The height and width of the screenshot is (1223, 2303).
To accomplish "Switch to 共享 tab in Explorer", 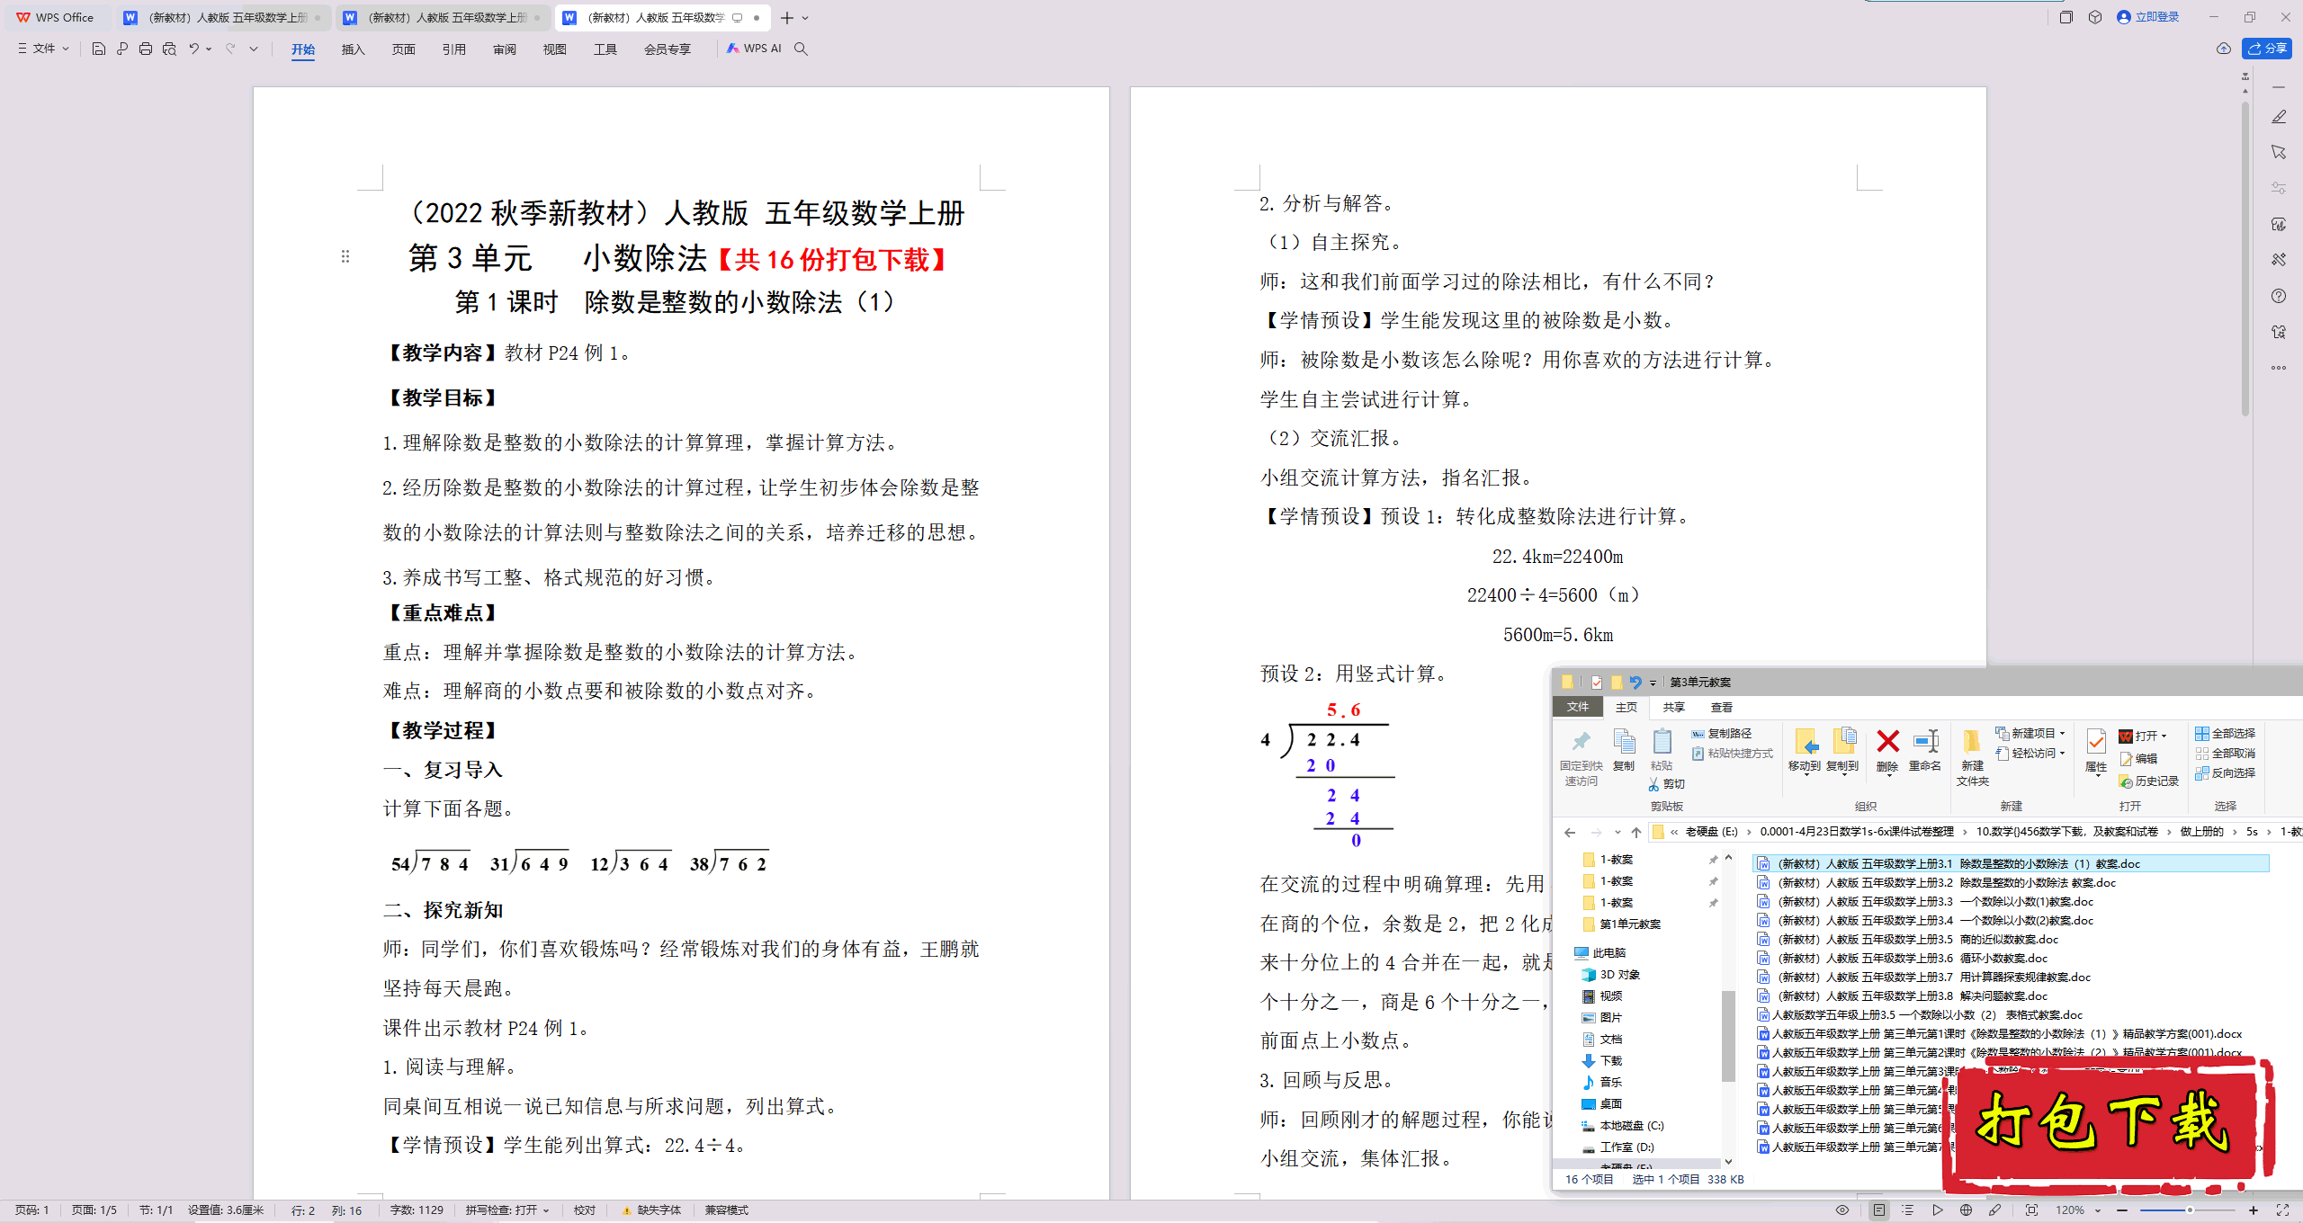I will click(x=1673, y=708).
